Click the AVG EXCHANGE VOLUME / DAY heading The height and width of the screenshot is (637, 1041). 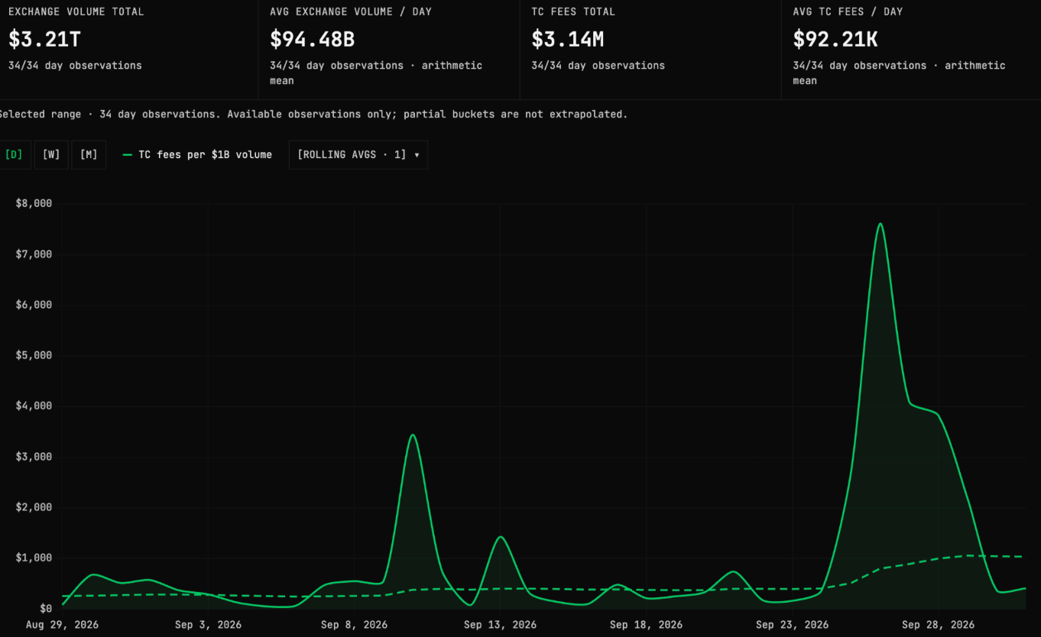point(351,11)
